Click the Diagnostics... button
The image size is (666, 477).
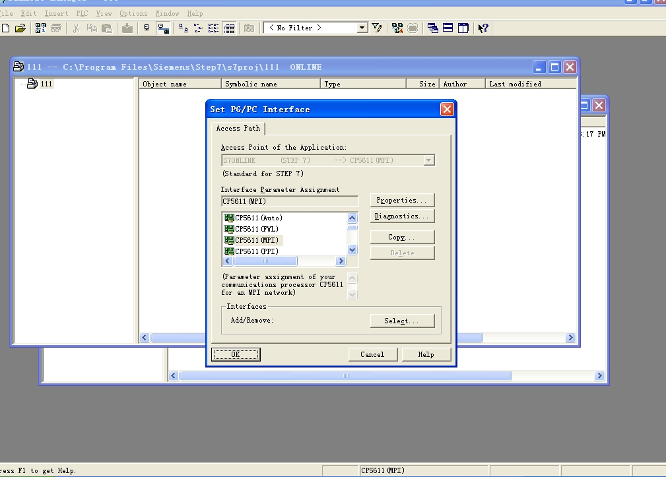click(402, 216)
